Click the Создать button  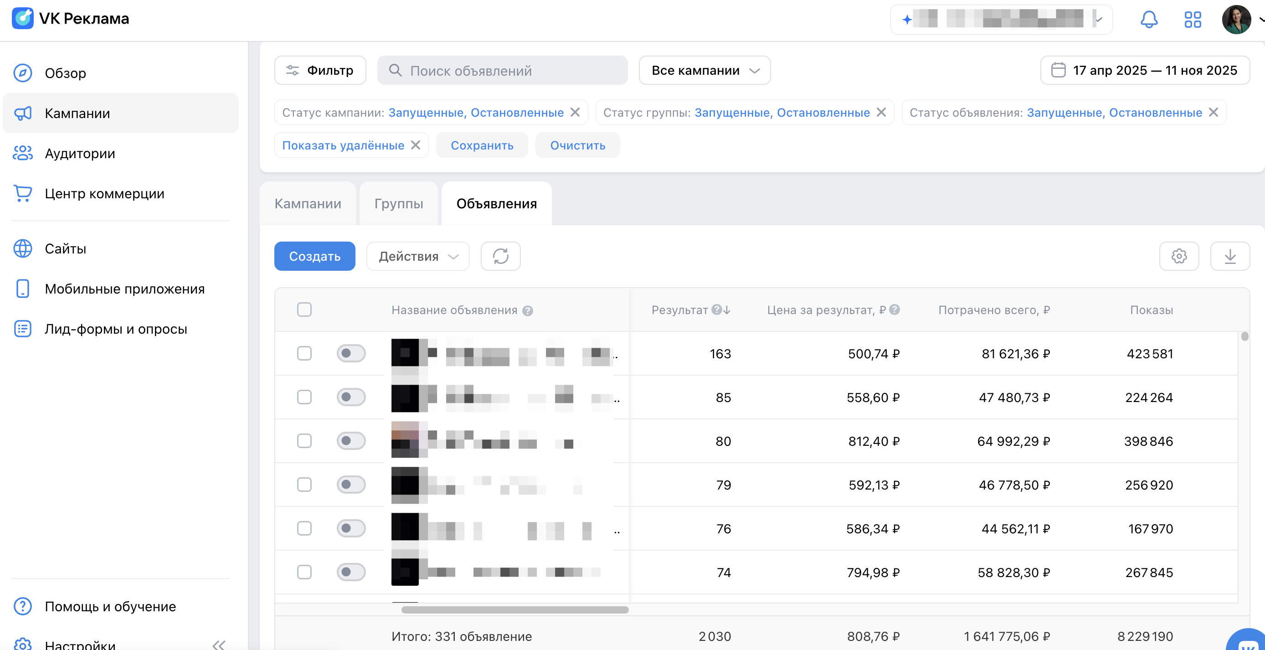pos(315,256)
